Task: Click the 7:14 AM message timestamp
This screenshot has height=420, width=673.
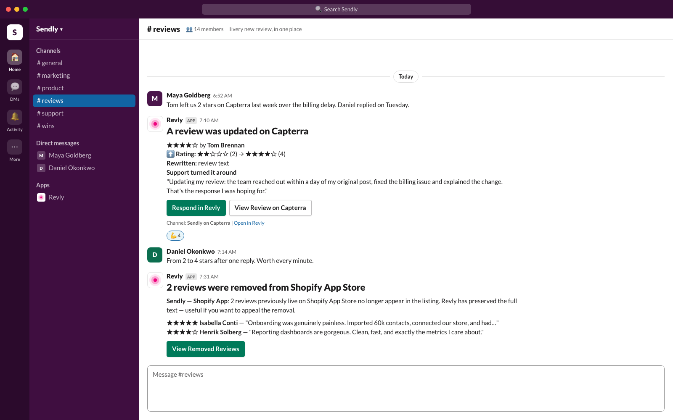Action: [227, 252]
